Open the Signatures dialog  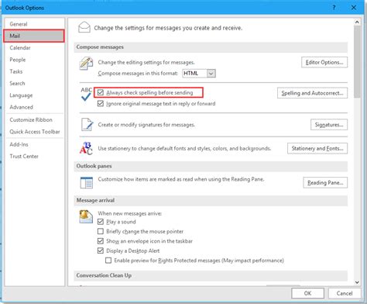pyautogui.click(x=329, y=125)
